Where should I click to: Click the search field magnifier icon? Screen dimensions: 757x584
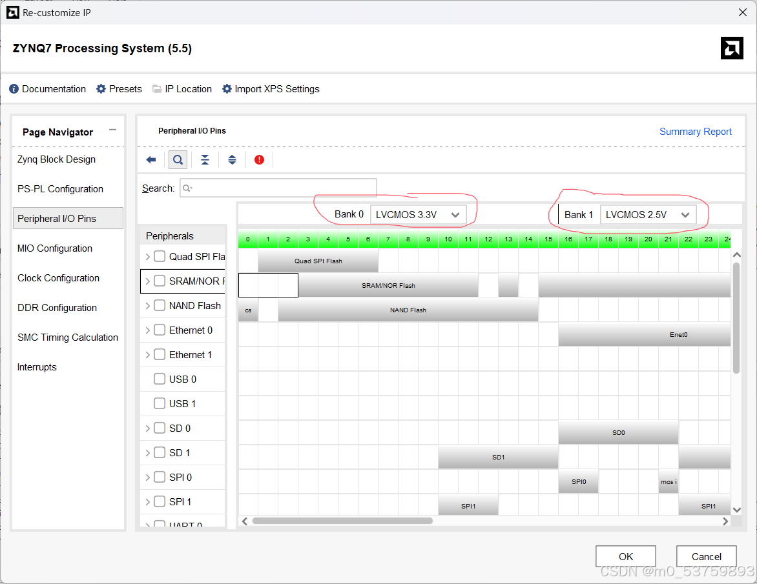tap(187, 188)
